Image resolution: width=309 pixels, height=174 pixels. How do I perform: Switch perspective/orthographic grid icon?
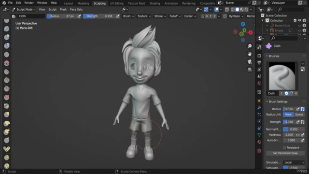[250, 70]
